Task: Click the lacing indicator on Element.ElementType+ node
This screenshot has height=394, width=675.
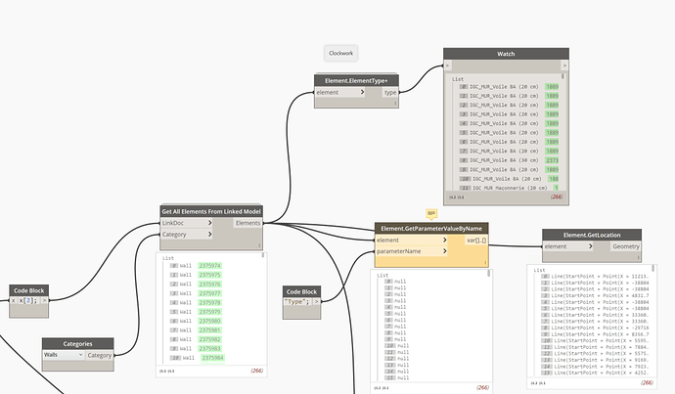Action: (x=395, y=104)
